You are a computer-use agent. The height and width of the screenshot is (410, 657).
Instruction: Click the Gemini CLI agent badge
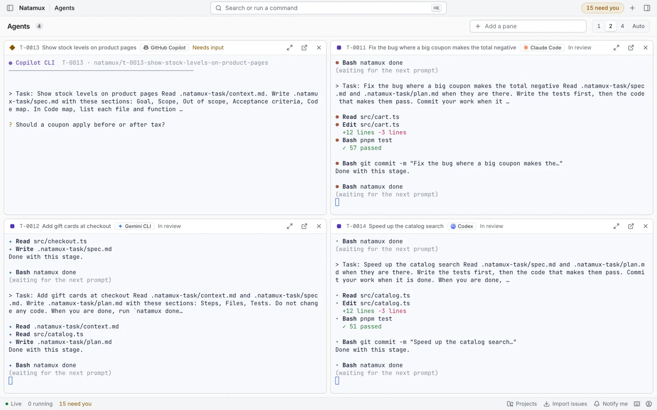click(x=135, y=226)
